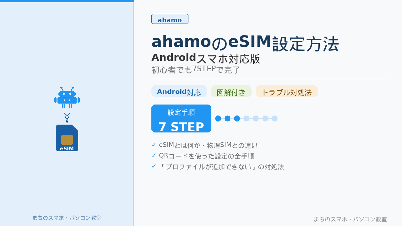The width and height of the screenshot is (402, 226).
Task: Click the 設定手順 7 STEP blue box
Action: (x=181, y=119)
